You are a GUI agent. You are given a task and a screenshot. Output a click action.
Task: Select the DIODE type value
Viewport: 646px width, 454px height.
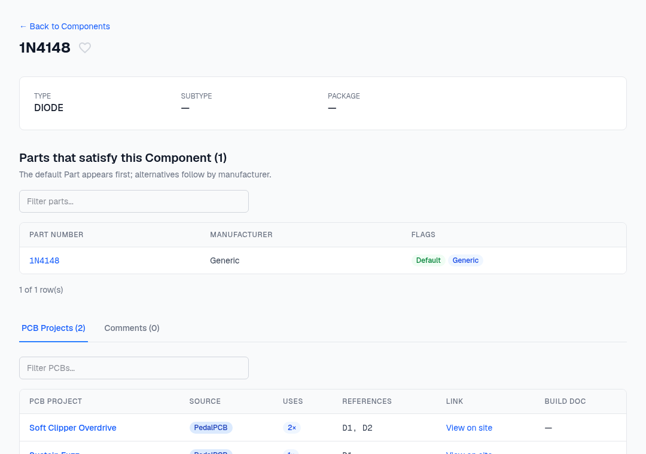pos(48,108)
